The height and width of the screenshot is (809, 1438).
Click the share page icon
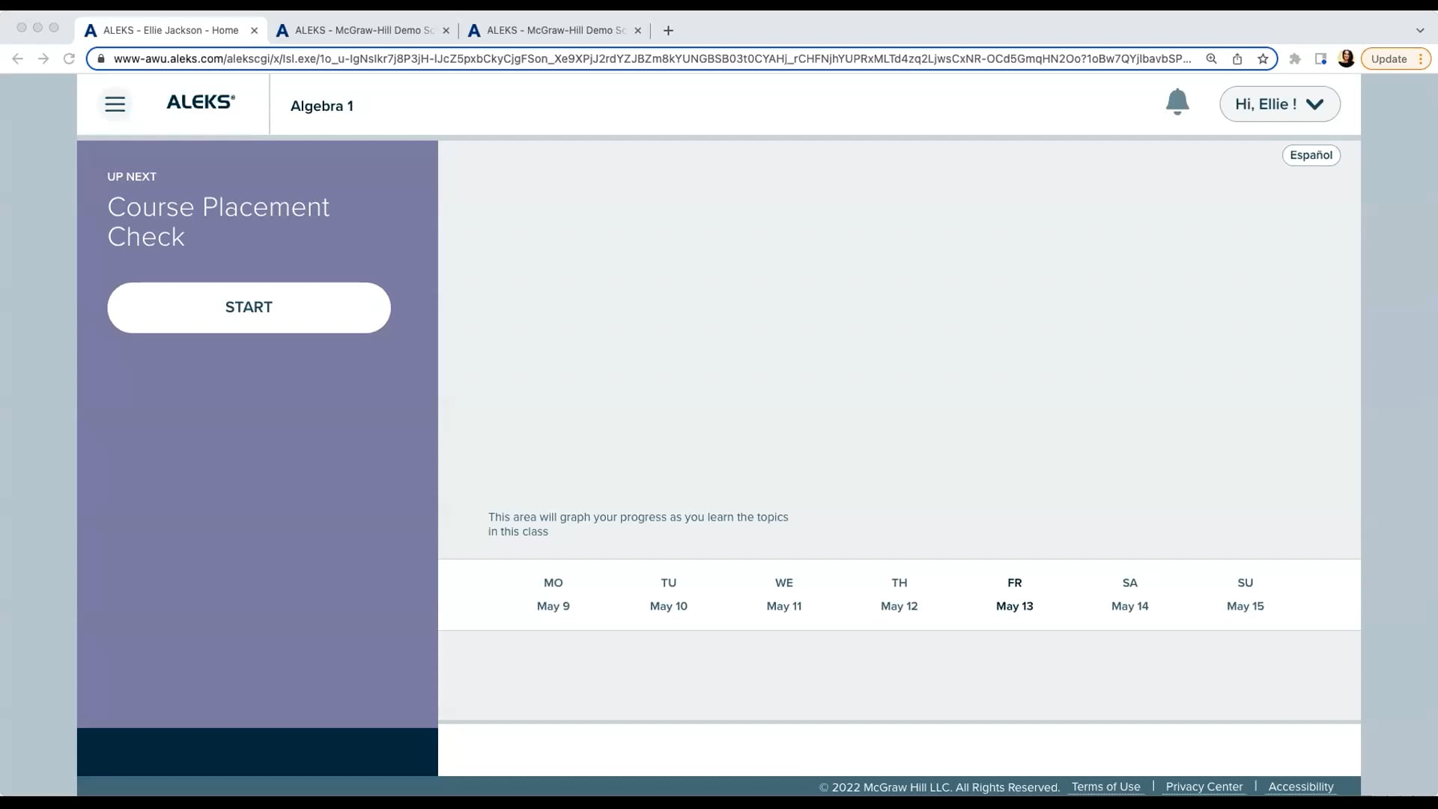(1237, 59)
